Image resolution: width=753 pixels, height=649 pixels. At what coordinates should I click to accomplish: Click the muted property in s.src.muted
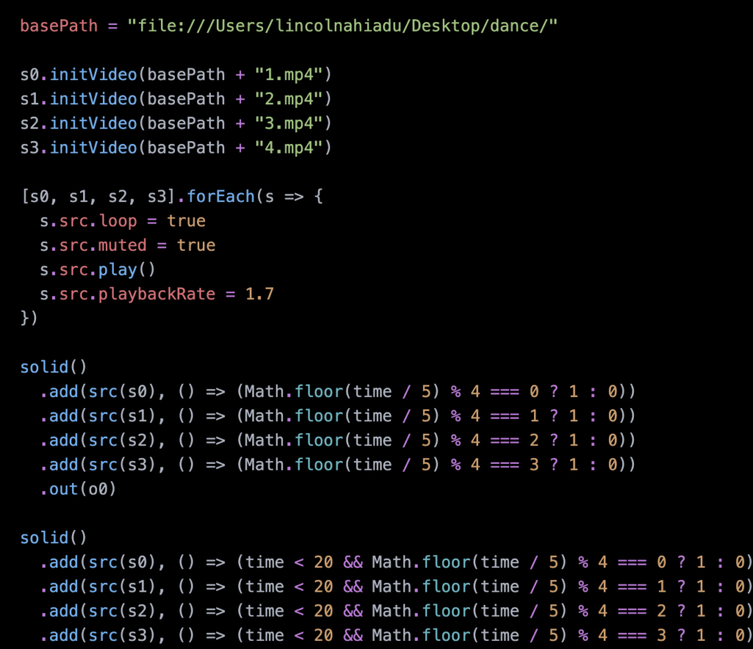click(122, 245)
